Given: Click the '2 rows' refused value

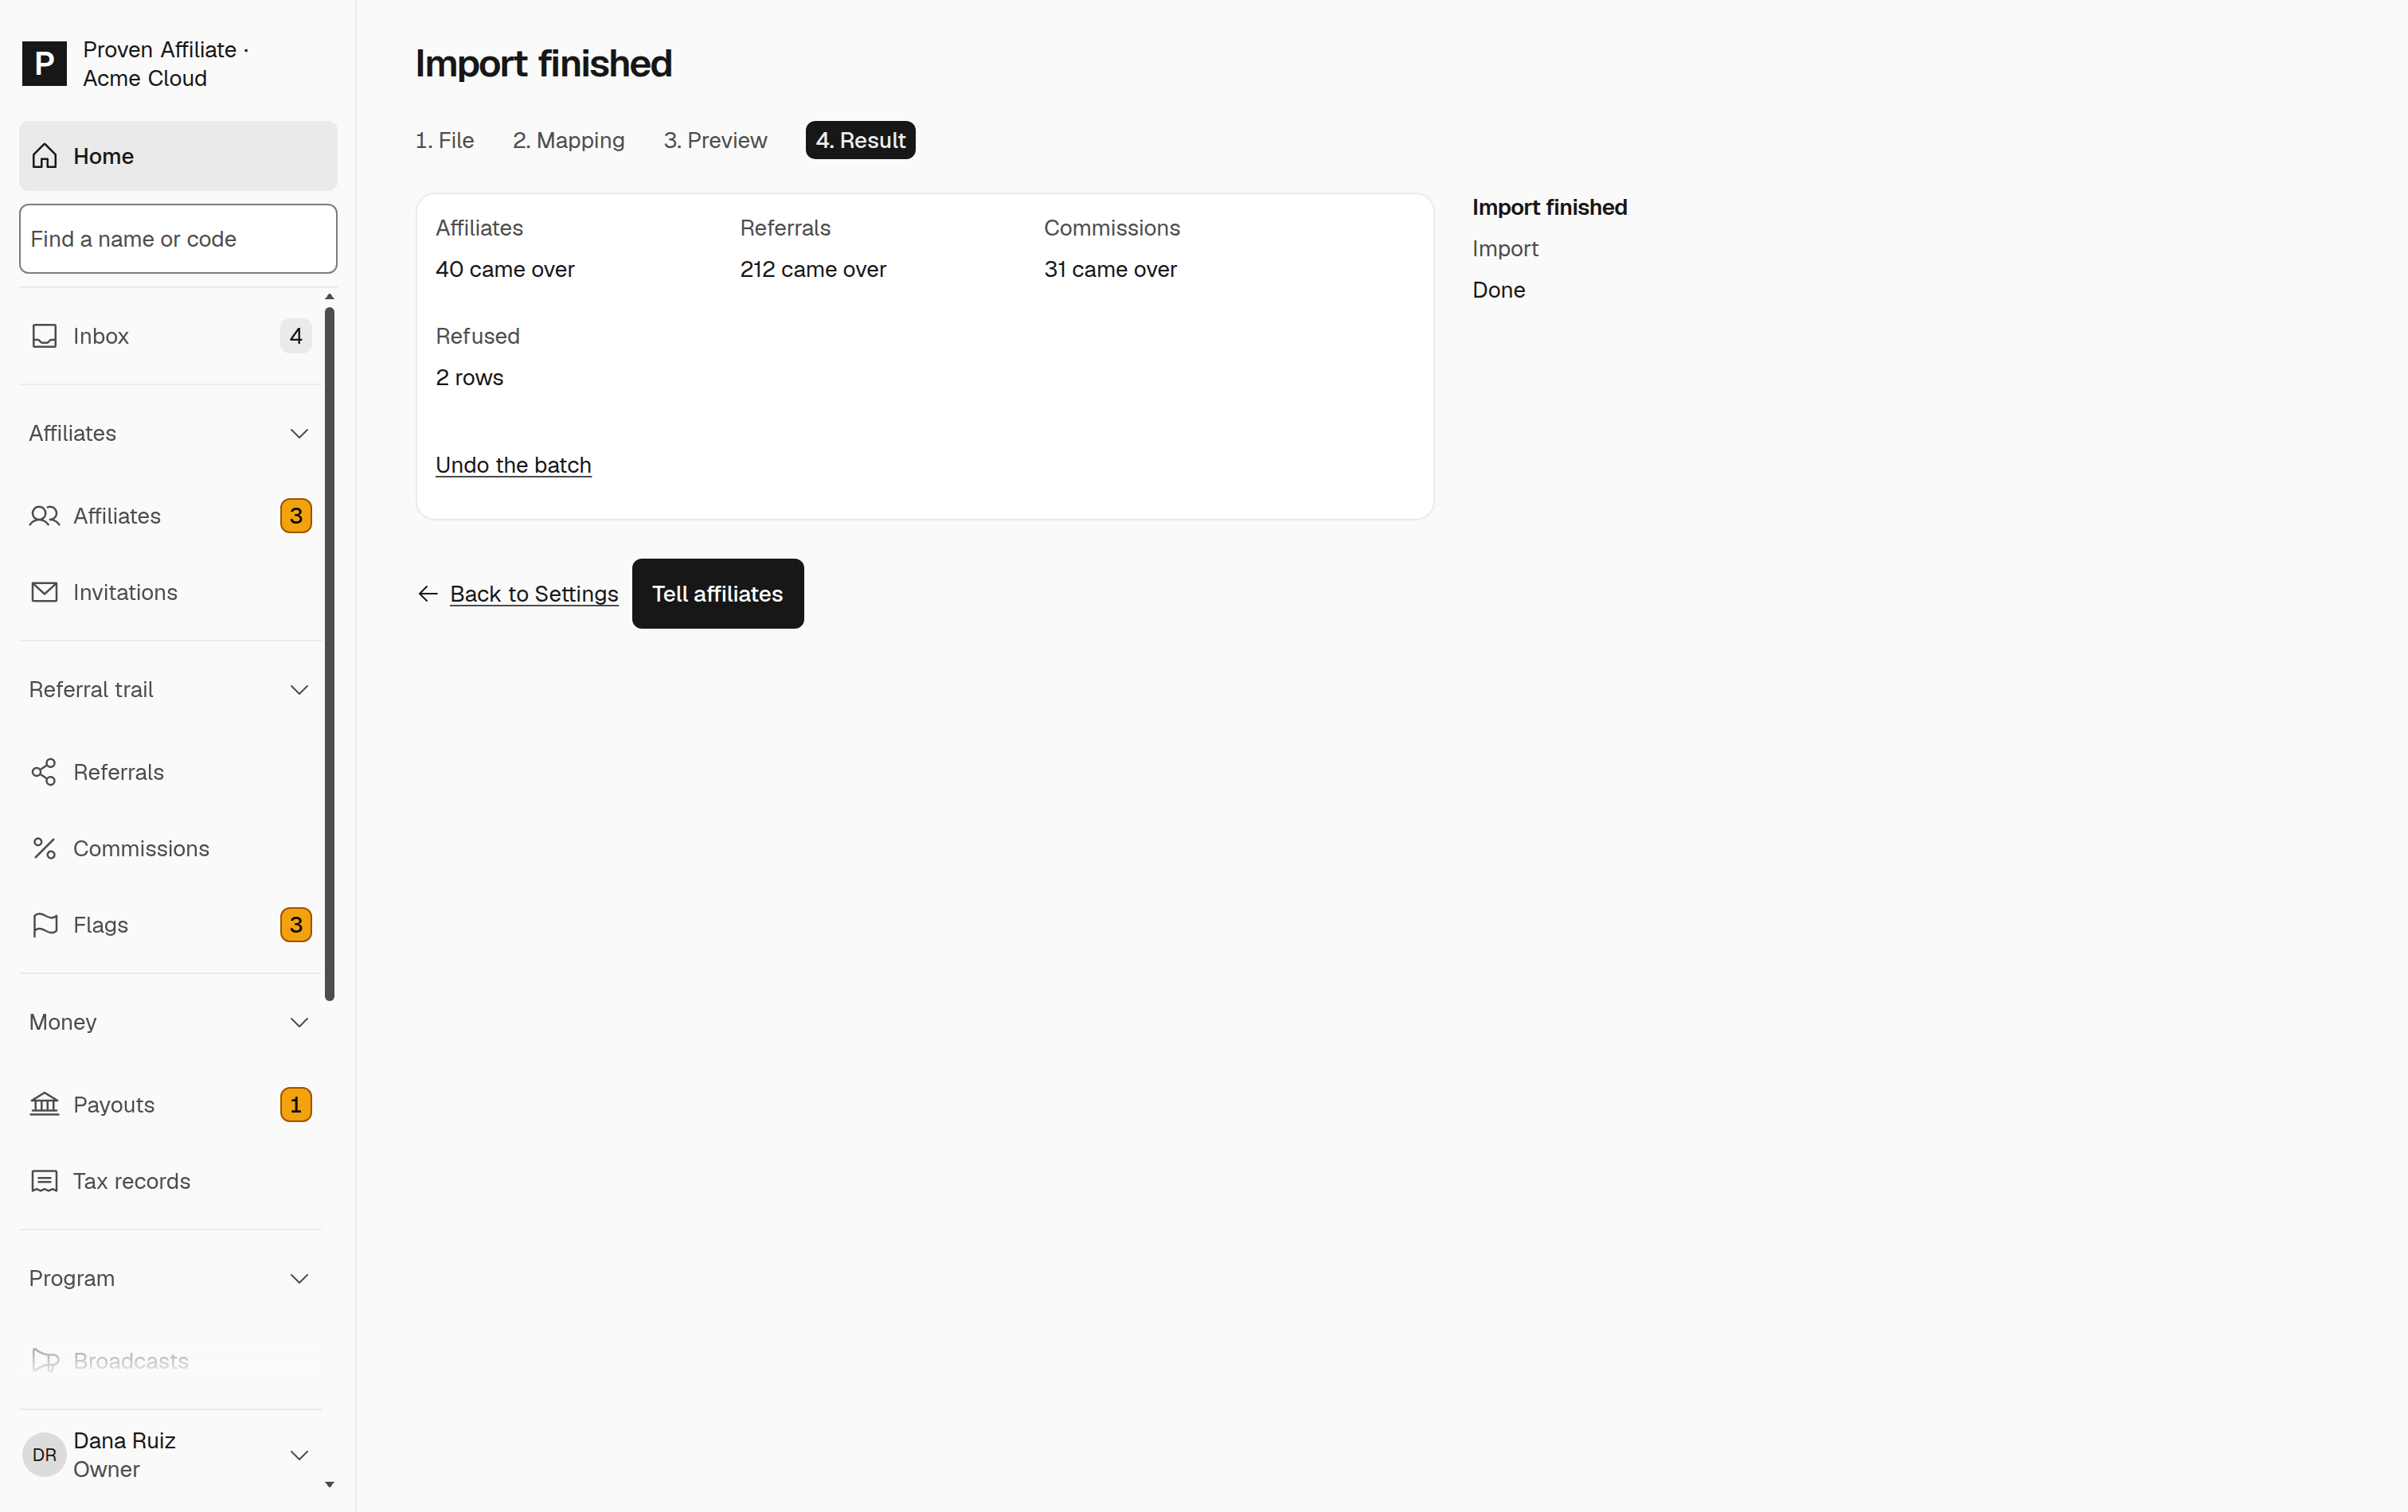Looking at the screenshot, I should [x=470, y=378].
